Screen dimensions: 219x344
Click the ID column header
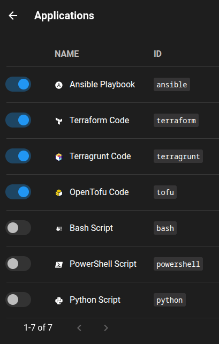(157, 54)
